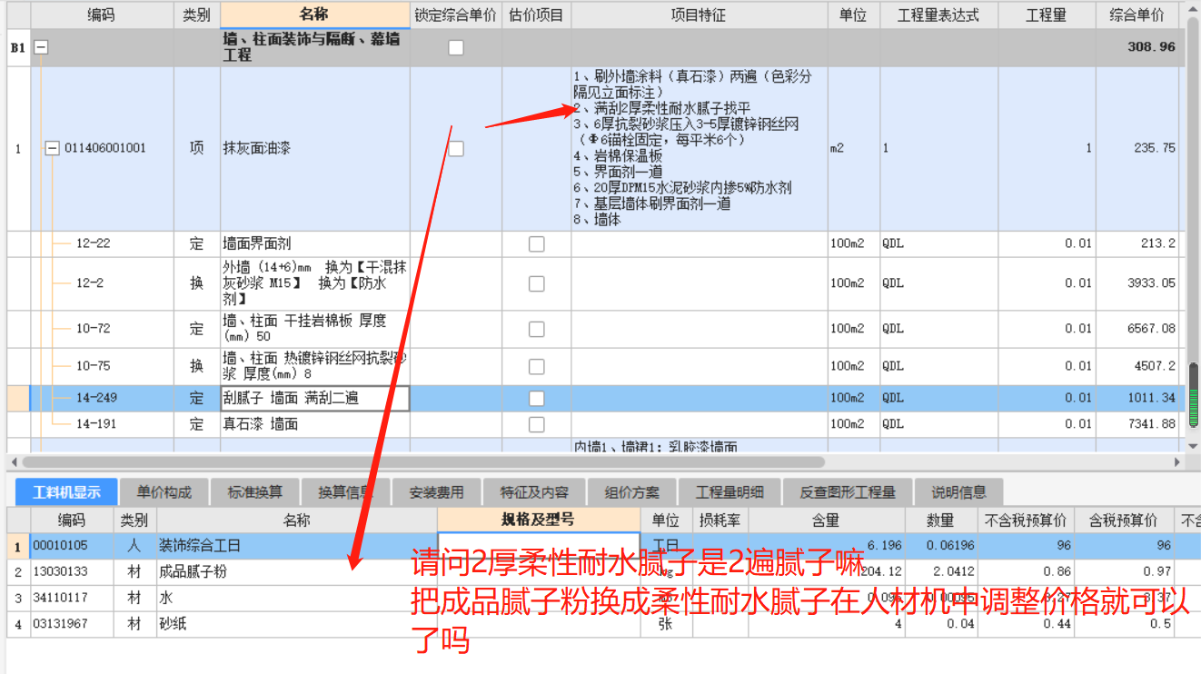Open the 组价方案 tab
The image size is (1201, 674).
[632, 491]
